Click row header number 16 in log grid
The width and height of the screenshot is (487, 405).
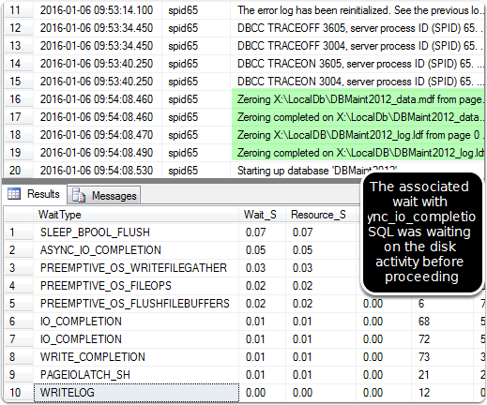click(18, 99)
